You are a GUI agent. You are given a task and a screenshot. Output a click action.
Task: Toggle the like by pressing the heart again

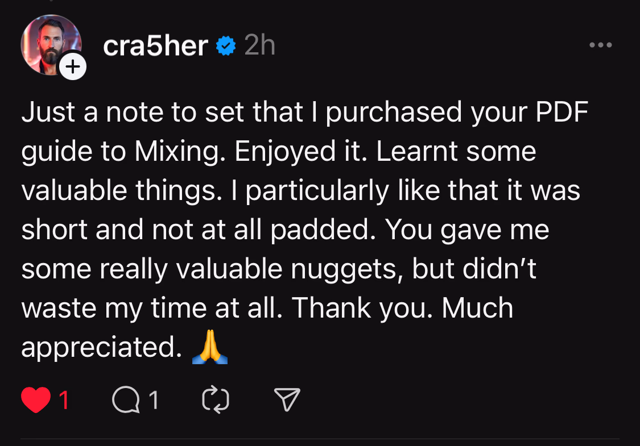35,399
